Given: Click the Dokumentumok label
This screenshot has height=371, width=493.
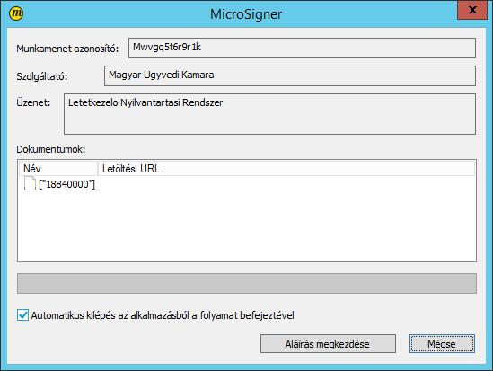Looking at the screenshot, I should (51, 149).
